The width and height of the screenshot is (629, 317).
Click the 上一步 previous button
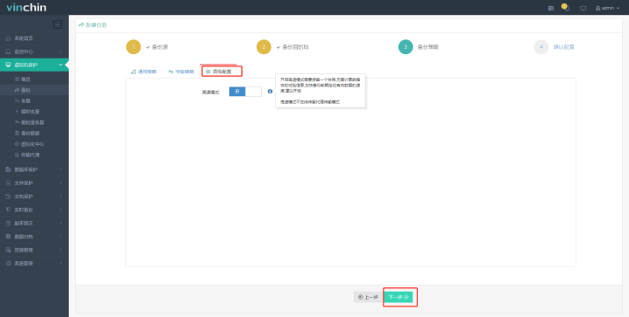[x=369, y=297]
